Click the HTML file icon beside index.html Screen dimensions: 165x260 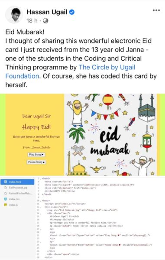click(x=5, y=182)
